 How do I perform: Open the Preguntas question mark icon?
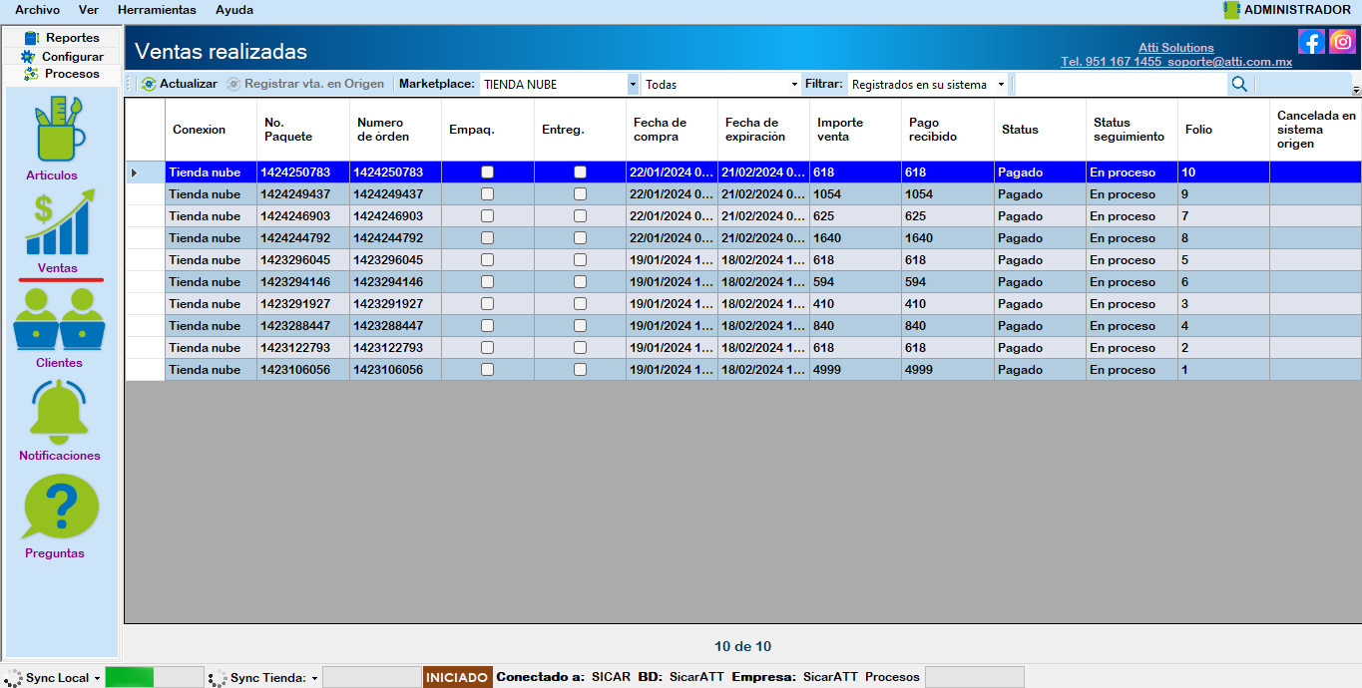(60, 507)
